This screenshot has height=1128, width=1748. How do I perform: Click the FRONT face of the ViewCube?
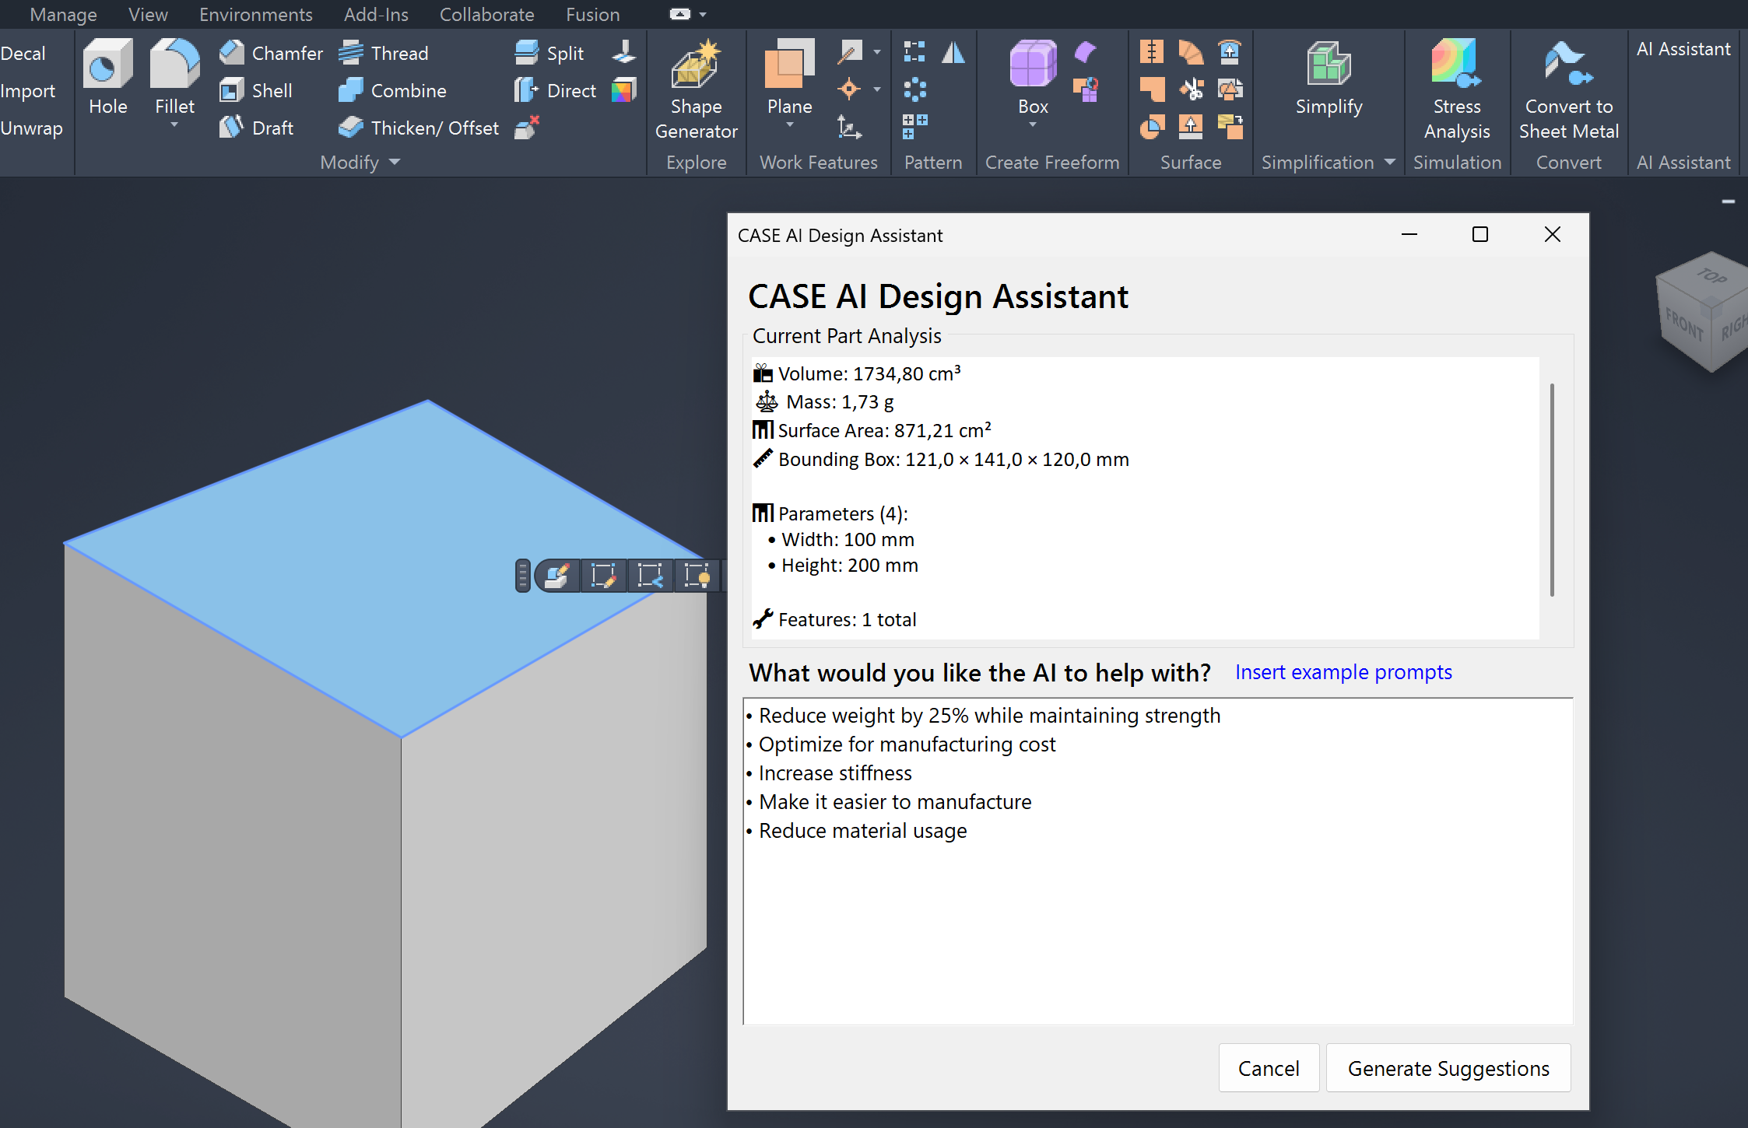pyautogui.click(x=1683, y=320)
